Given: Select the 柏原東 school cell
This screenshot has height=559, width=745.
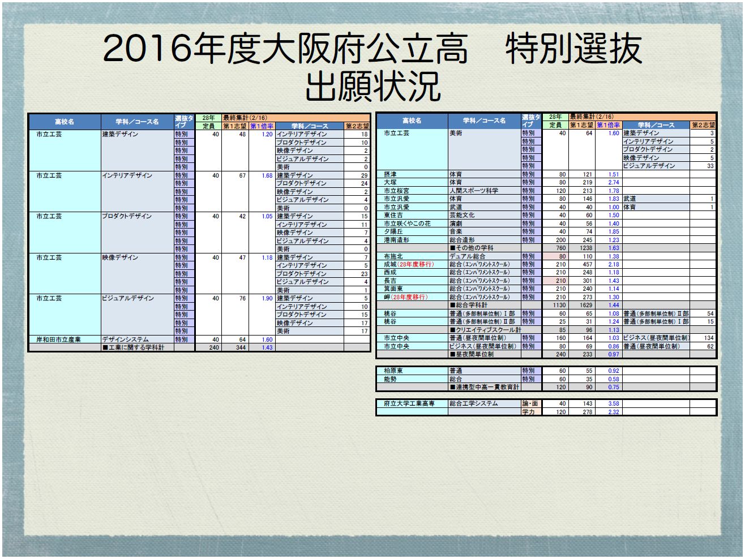Looking at the screenshot, I should click(412, 371).
